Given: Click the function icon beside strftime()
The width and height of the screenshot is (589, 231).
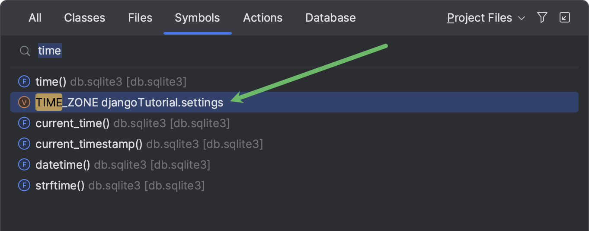Looking at the screenshot, I should tap(24, 185).
